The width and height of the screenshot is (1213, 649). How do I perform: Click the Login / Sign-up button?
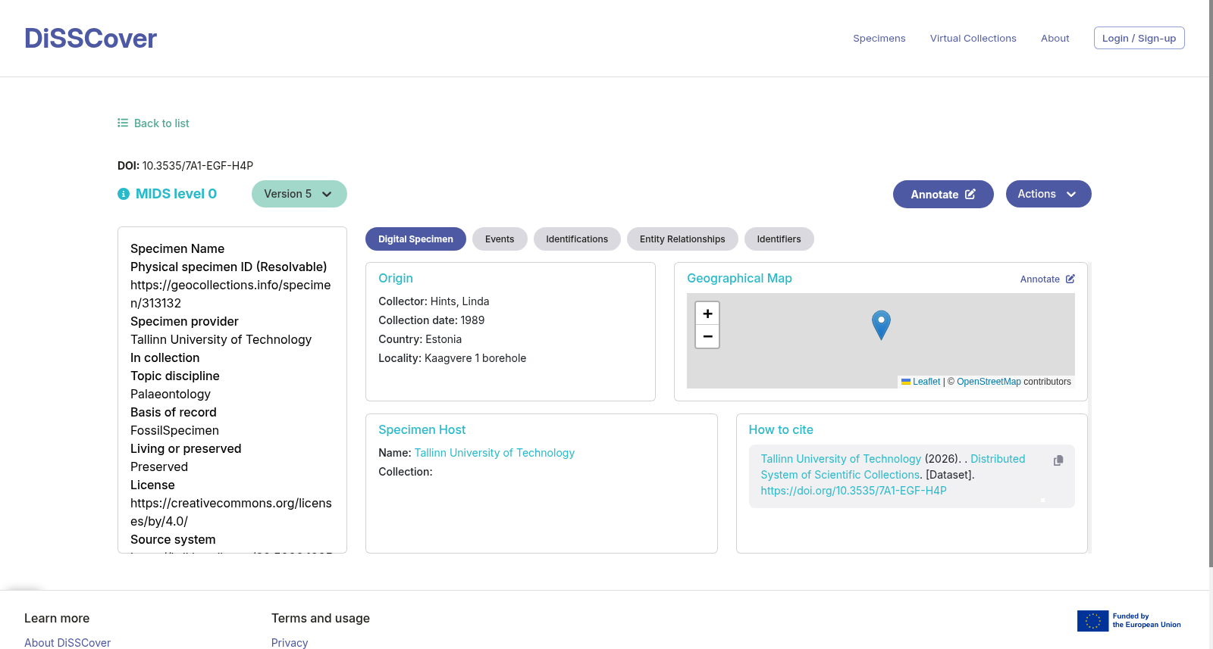[x=1139, y=38]
